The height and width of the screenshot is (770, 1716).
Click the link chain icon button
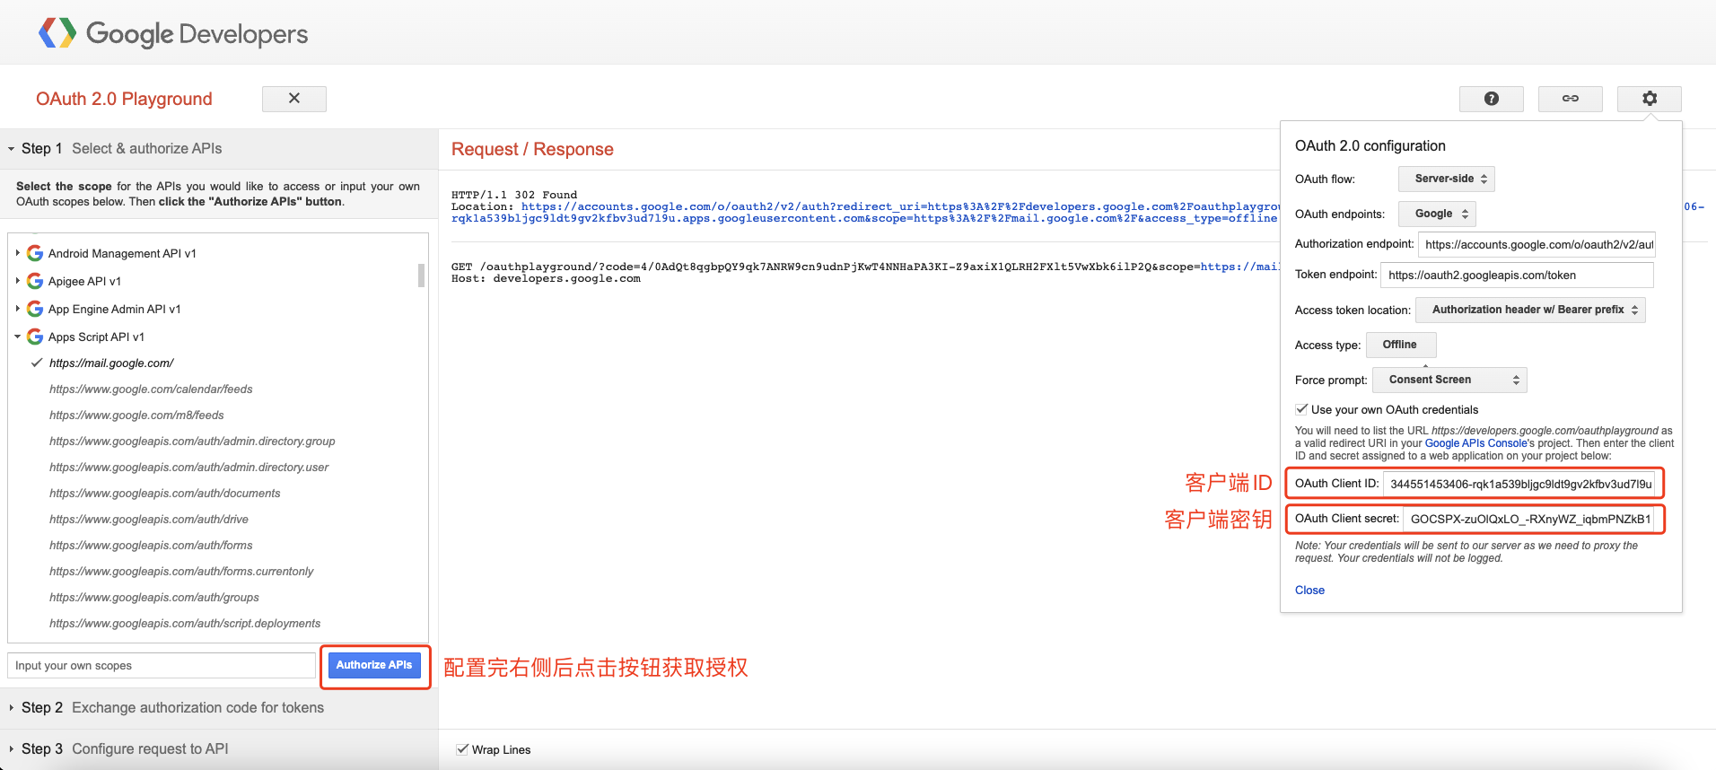point(1570,99)
